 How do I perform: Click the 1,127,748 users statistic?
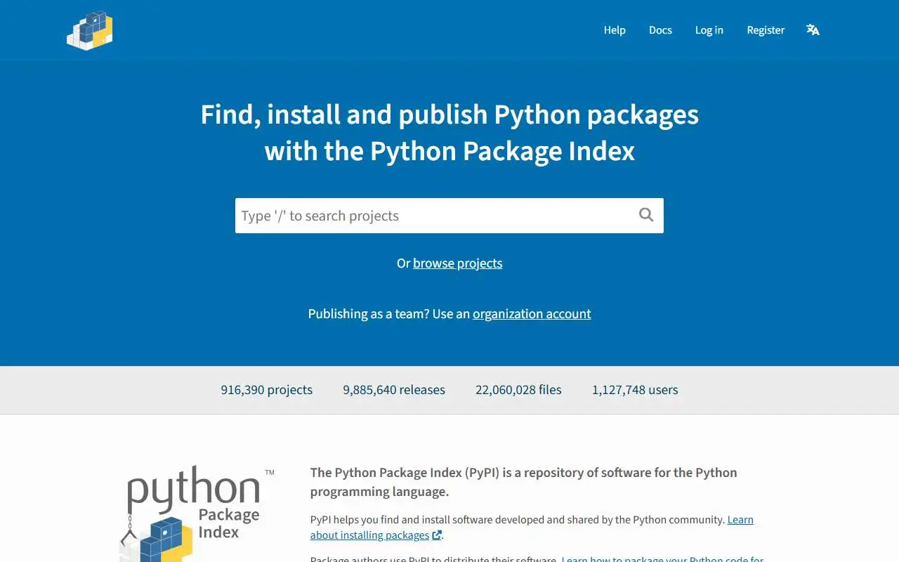pyautogui.click(x=635, y=390)
